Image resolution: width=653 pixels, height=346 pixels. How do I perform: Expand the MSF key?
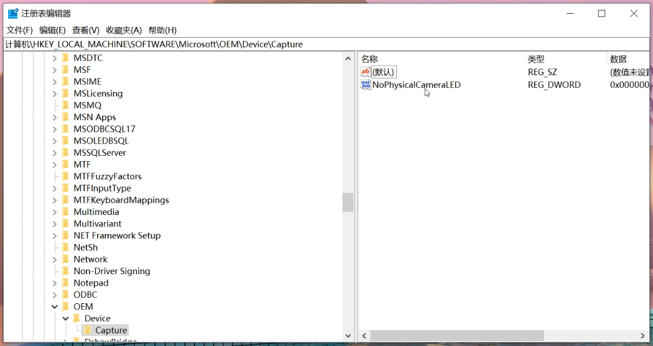[x=54, y=70]
